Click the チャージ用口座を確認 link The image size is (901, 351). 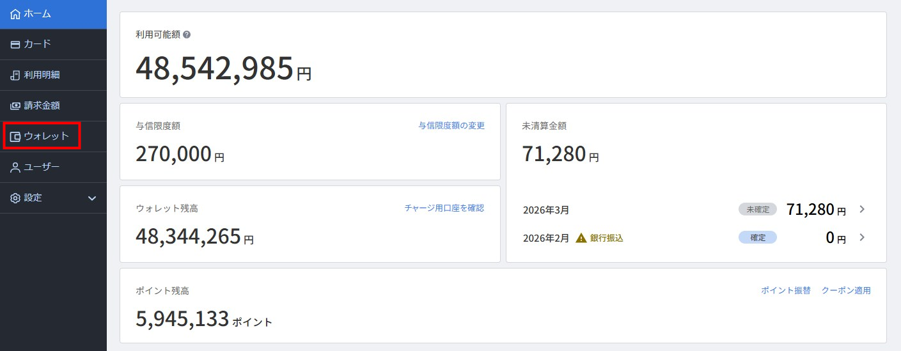pos(444,208)
